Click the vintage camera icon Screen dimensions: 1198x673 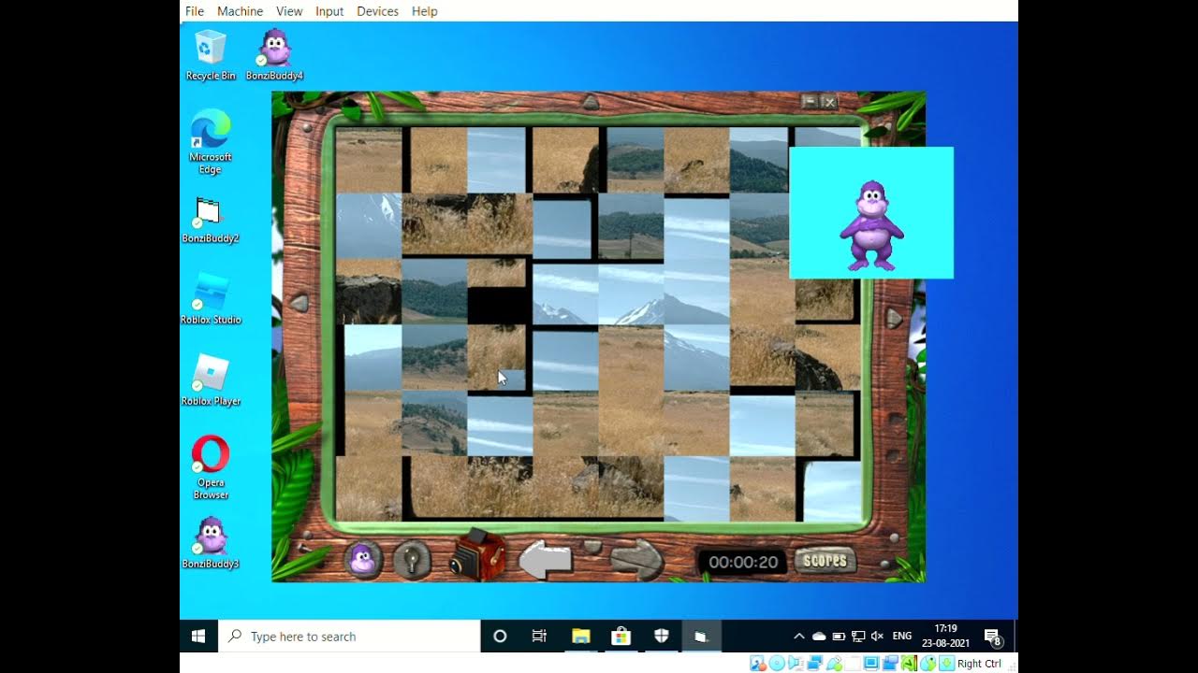pyautogui.click(x=476, y=557)
